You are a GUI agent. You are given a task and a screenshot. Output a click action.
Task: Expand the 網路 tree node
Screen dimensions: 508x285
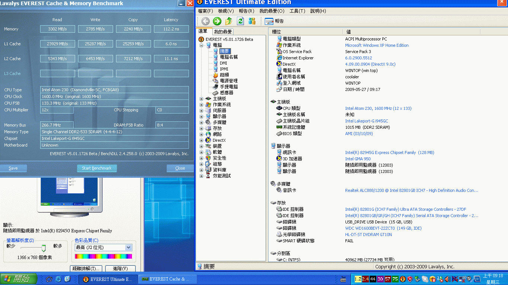click(x=202, y=134)
